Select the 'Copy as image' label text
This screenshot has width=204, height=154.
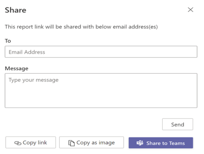(x=96, y=143)
